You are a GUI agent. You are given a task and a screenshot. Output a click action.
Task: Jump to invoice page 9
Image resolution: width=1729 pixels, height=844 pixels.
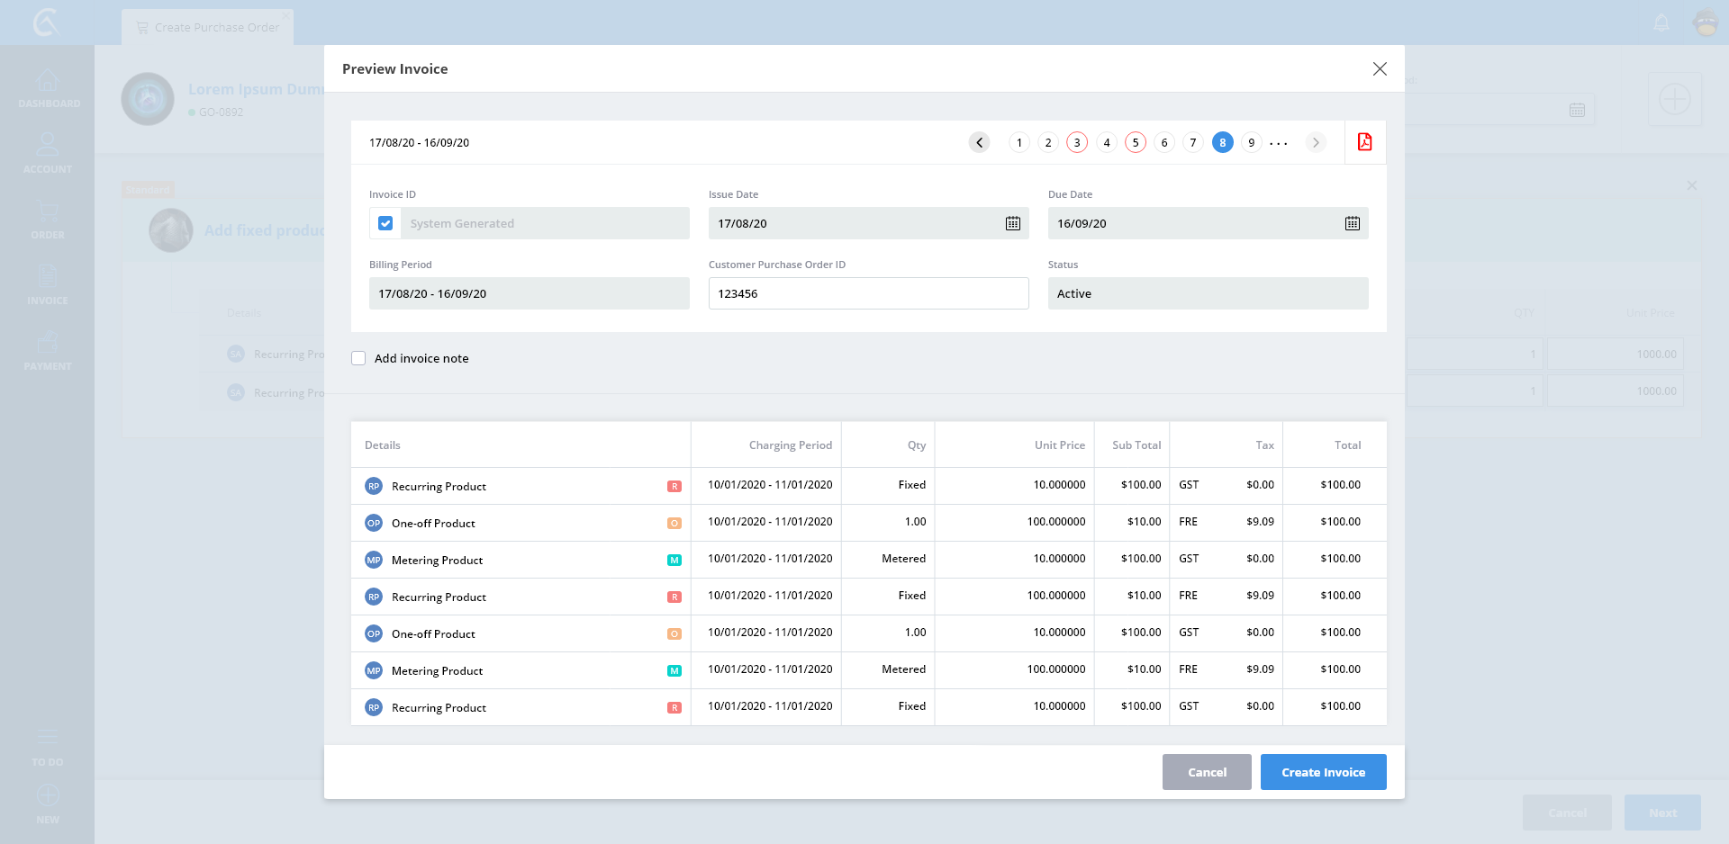1251,142
